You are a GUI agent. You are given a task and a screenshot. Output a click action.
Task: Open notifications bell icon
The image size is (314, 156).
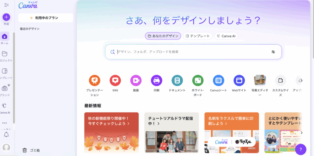(x=6, y=135)
